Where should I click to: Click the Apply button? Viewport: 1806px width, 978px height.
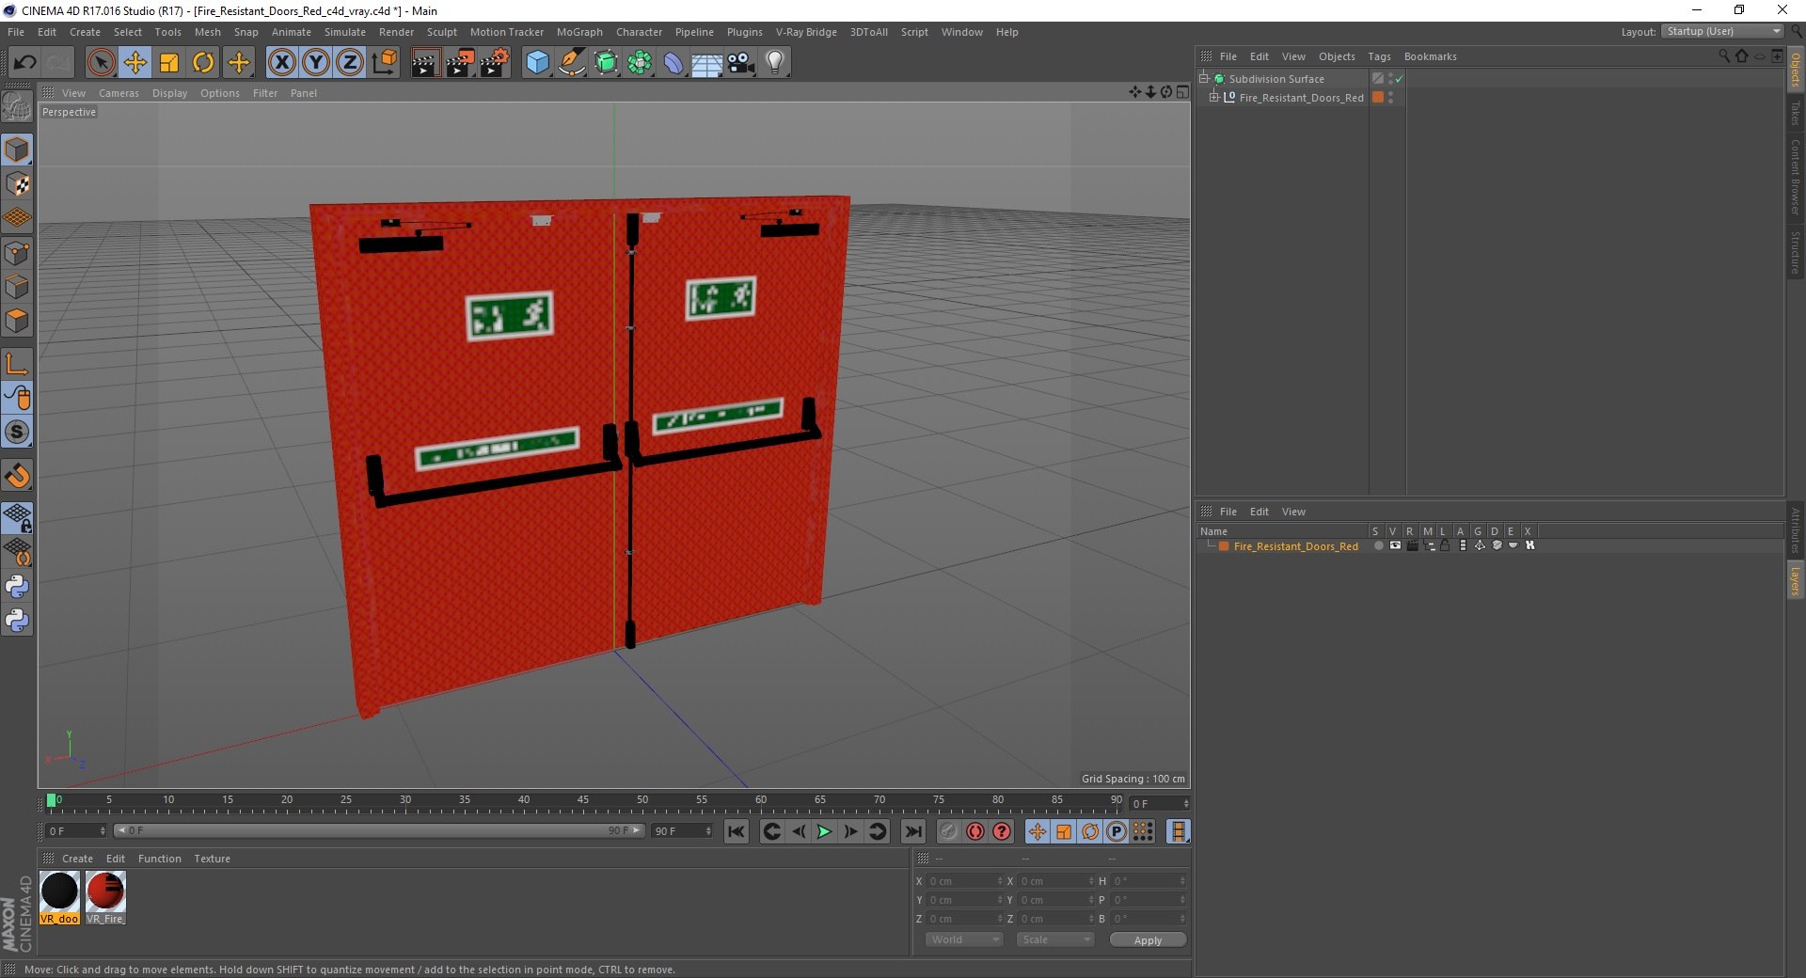click(x=1148, y=939)
